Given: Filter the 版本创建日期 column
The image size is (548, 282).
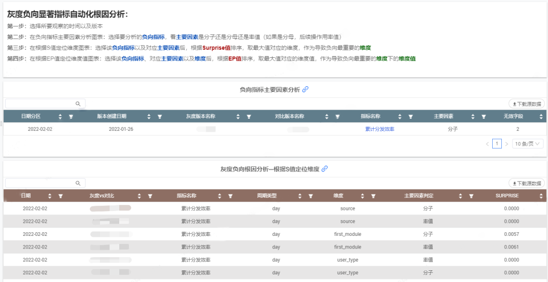Looking at the screenshot, I should 160,116.
